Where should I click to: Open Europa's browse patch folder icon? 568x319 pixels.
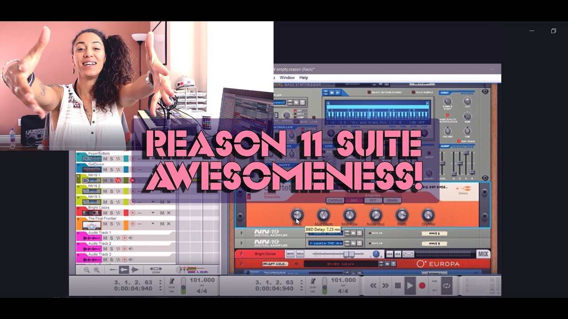tap(388, 264)
